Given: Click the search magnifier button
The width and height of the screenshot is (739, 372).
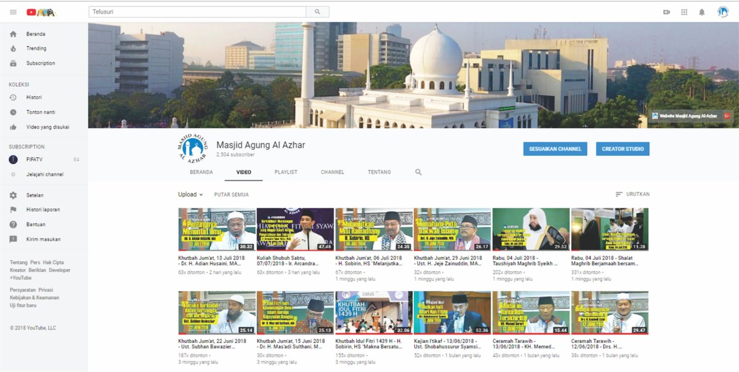Looking at the screenshot, I should tap(318, 12).
